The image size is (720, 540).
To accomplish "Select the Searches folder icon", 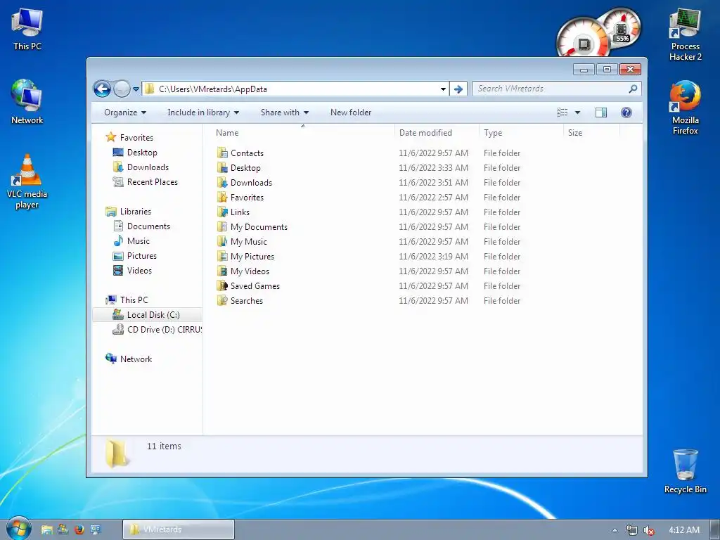I will click(222, 300).
